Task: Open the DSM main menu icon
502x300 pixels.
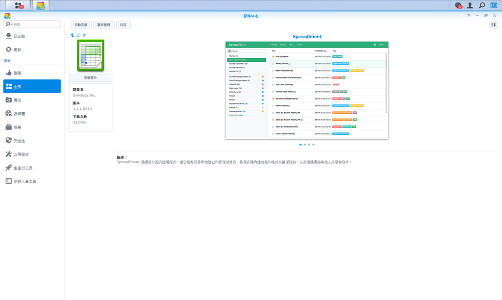Action: pyautogui.click(x=19, y=5)
